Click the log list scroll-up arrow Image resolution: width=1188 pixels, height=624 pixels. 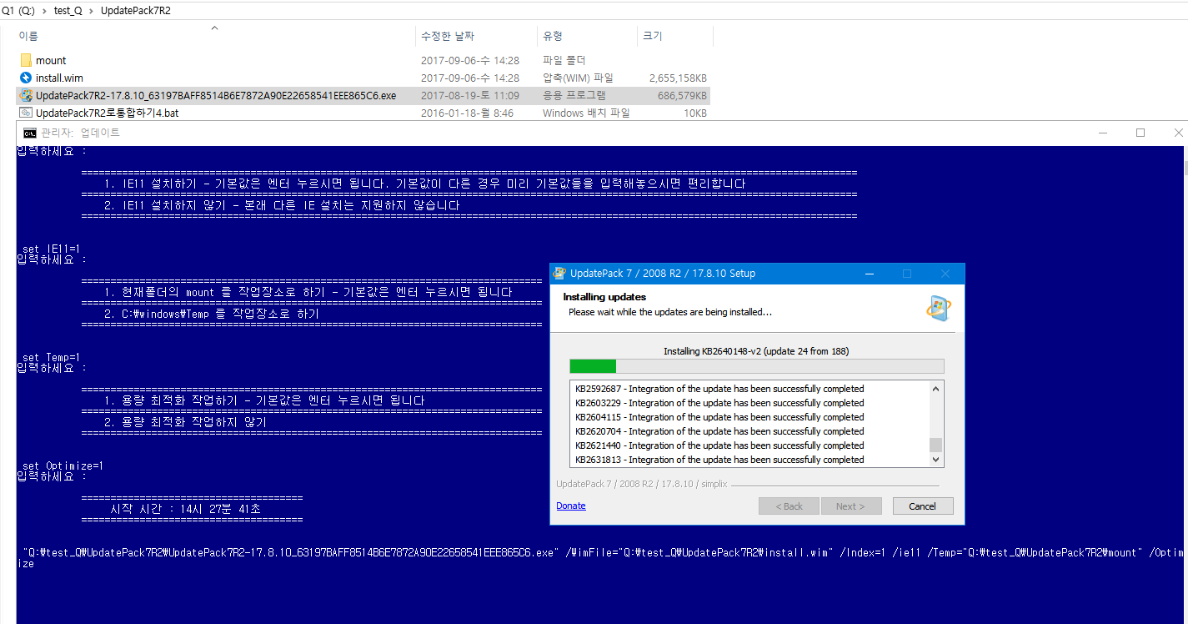pos(936,389)
